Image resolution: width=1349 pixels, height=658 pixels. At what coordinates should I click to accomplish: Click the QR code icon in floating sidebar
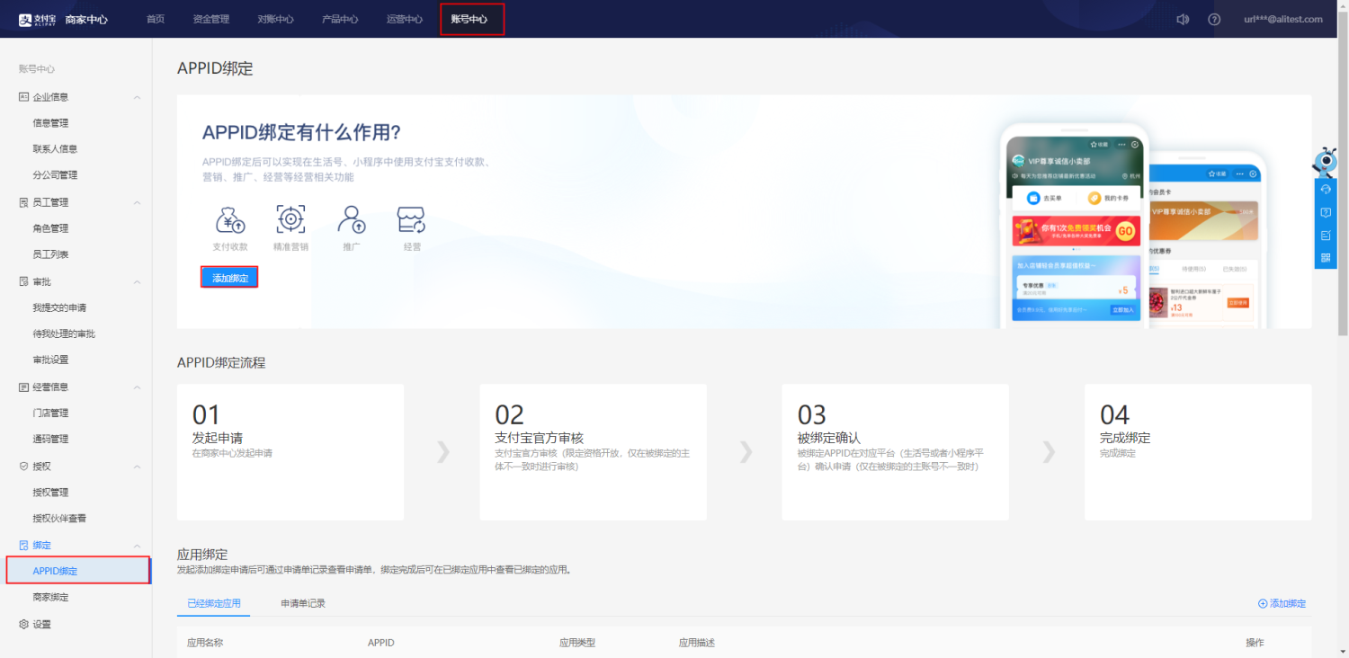point(1326,258)
